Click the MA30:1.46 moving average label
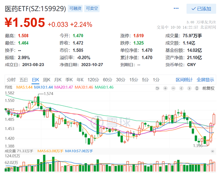The height and width of the screenshot is (173, 219). coord(84,87)
